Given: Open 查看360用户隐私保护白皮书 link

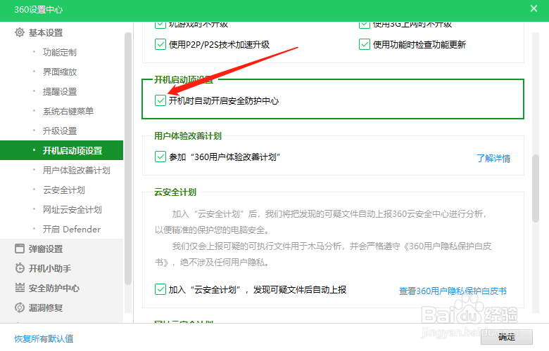Looking at the screenshot, I should click(x=453, y=291).
